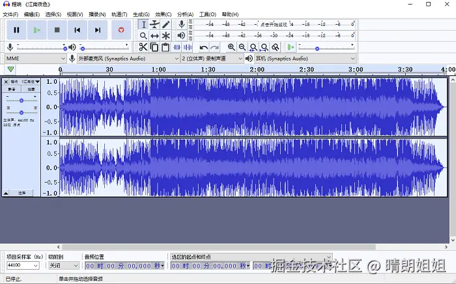Image resolution: width=456 pixels, height=284 pixels.
Task: Collapse the track with the up-arrow button
Action: pos(6,193)
